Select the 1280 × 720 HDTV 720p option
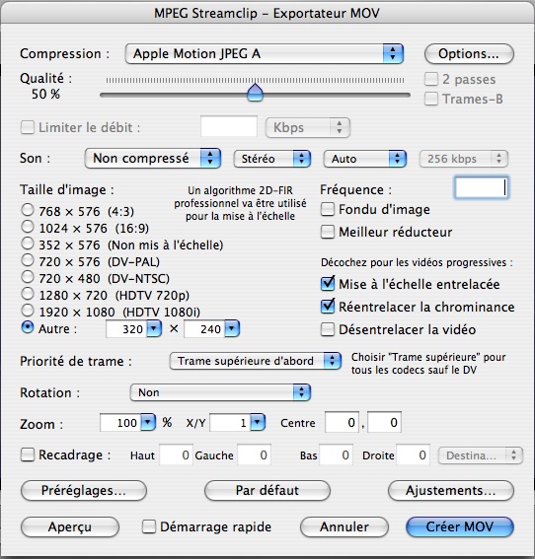This screenshot has height=559, width=535. 28,294
